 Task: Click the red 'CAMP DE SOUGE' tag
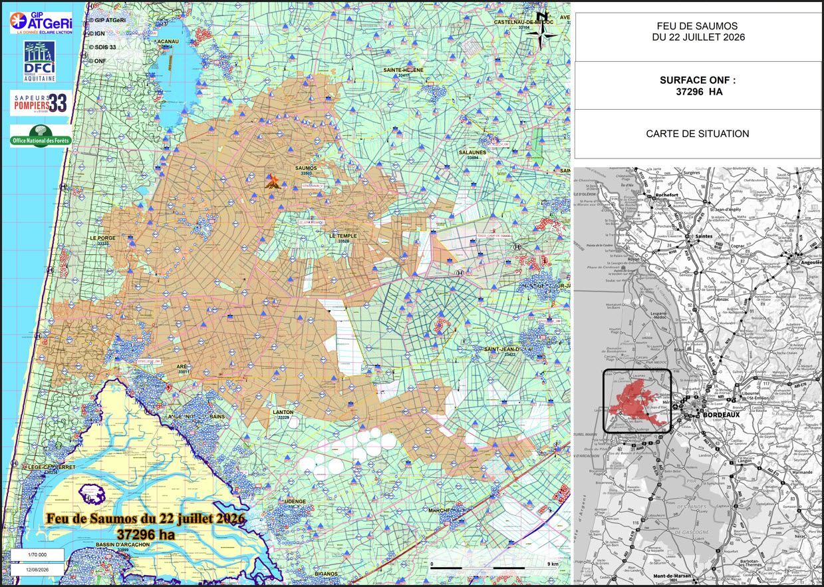click(493, 235)
